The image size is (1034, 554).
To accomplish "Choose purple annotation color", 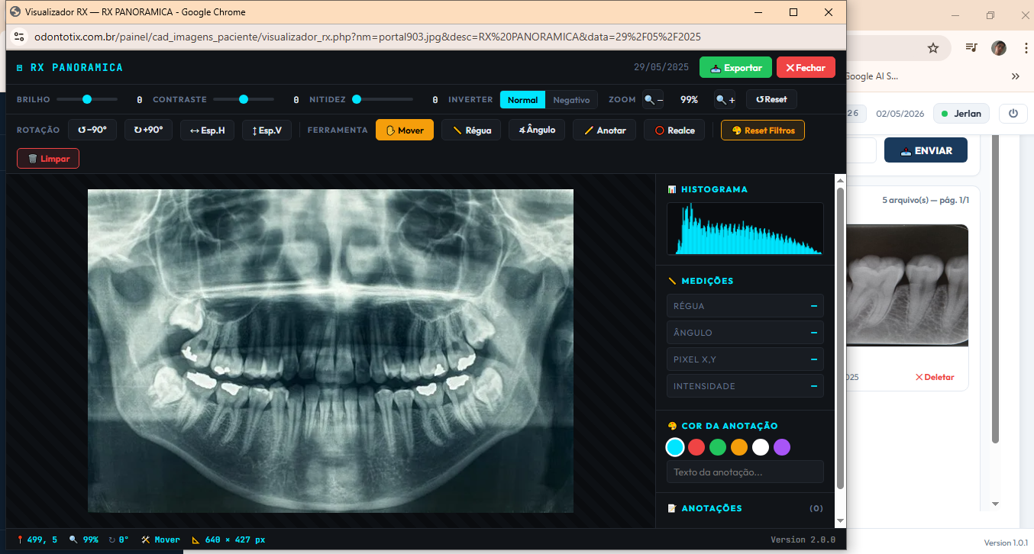I will click(x=782, y=447).
